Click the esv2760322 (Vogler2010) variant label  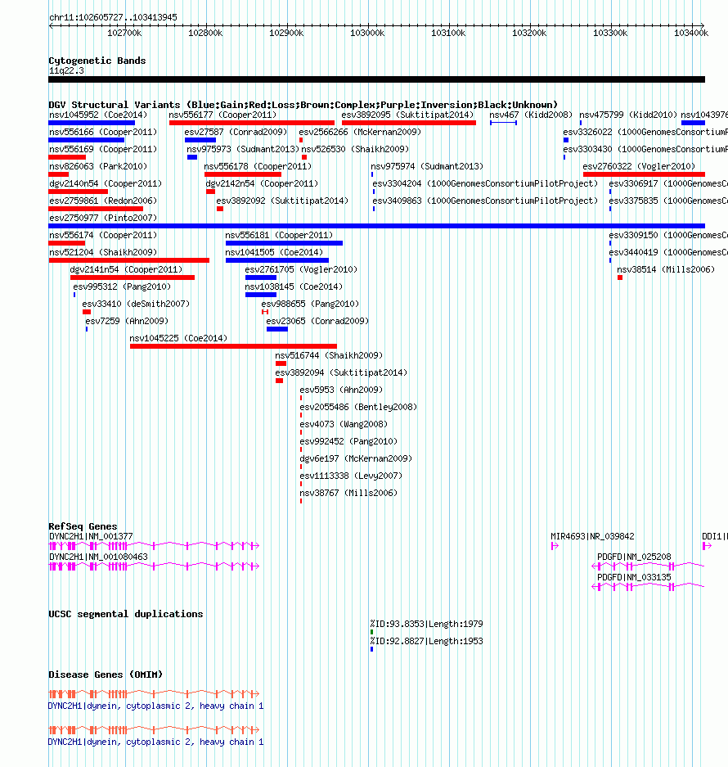pos(639,166)
